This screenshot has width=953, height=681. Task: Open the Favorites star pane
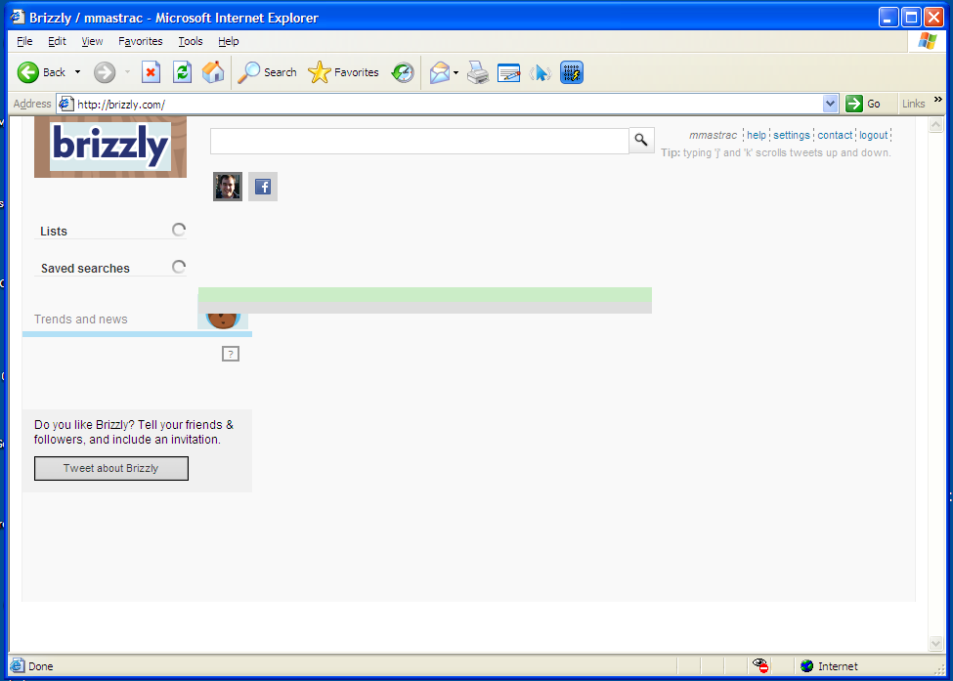tap(343, 72)
